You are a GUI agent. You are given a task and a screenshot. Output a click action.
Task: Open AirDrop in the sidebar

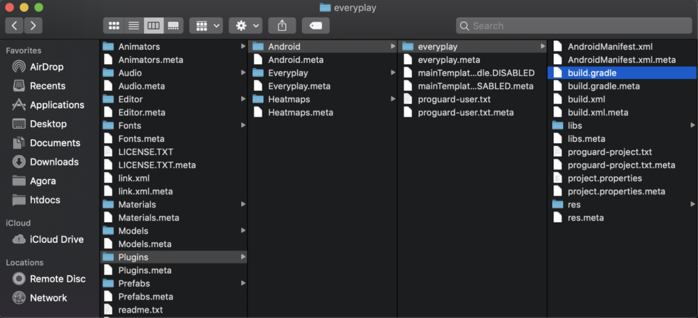pyautogui.click(x=38, y=67)
